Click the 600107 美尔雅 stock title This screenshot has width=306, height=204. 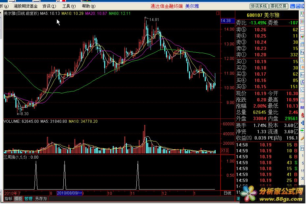click(x=263, y=15)
